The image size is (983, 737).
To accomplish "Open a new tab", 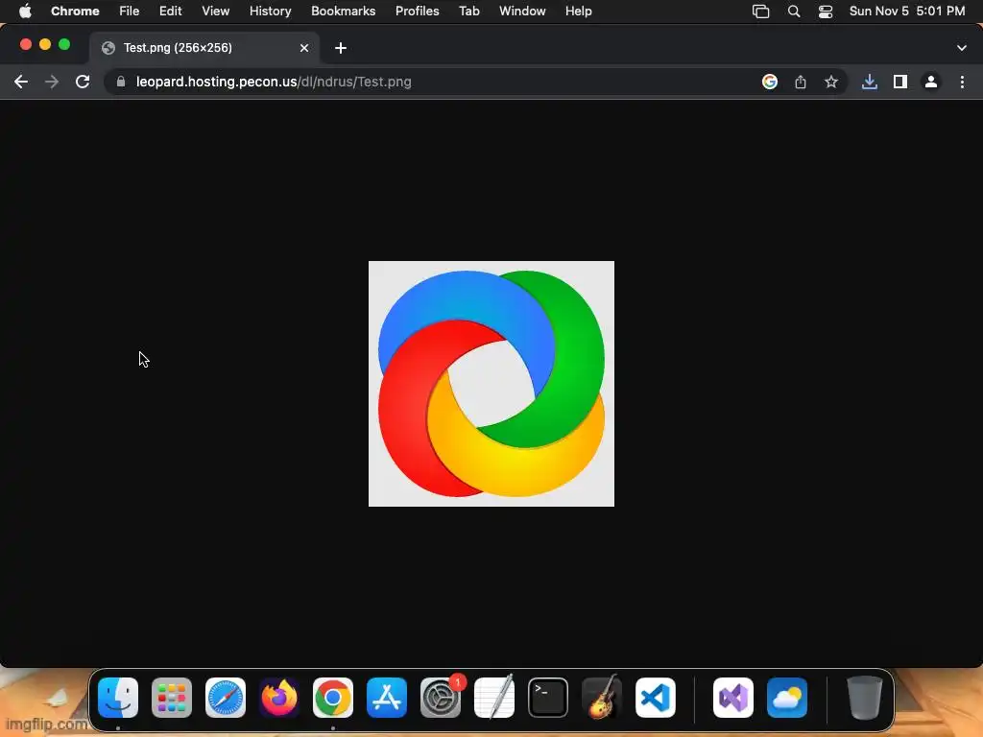I will 341,48.
